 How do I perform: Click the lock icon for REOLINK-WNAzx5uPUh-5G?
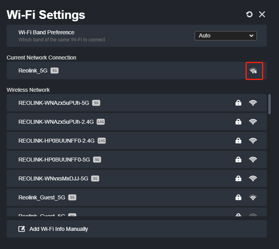238,103
